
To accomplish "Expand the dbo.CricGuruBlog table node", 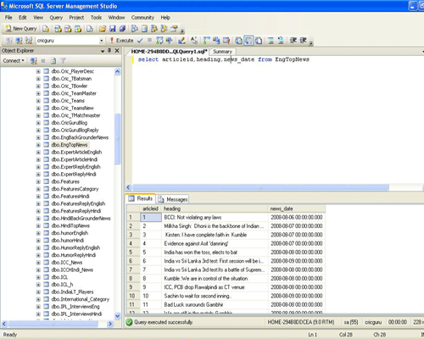I will click(x=38, y=123).
